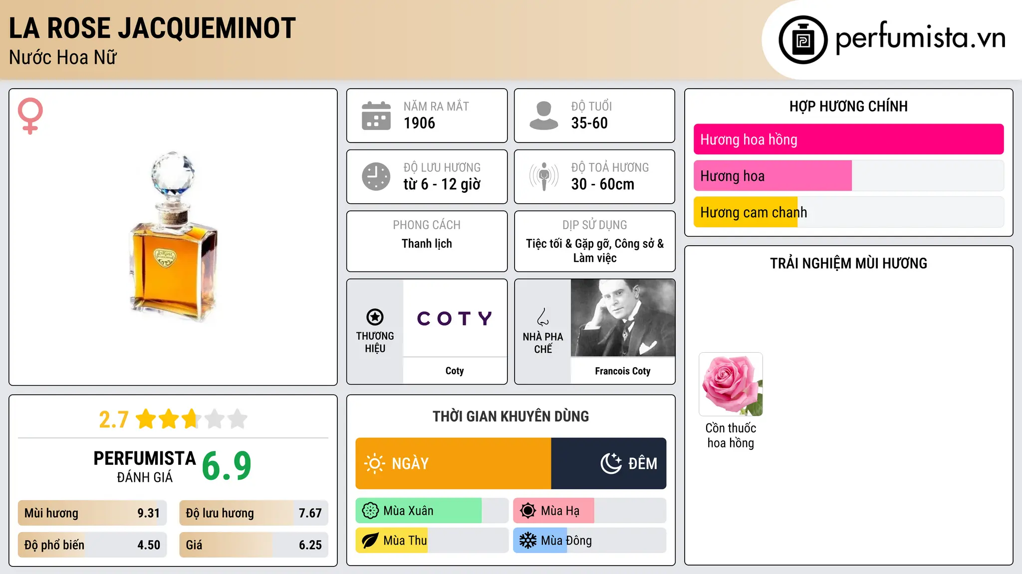The width and height of the screenshot is (1022, 574).
Task: Click the Hương cam chanh accord bar
Action: (849, 212)
